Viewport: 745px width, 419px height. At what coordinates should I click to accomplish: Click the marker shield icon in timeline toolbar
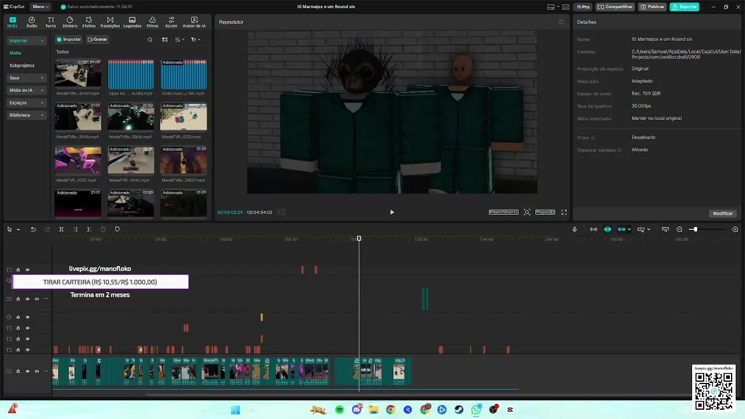tap(117, 229)
